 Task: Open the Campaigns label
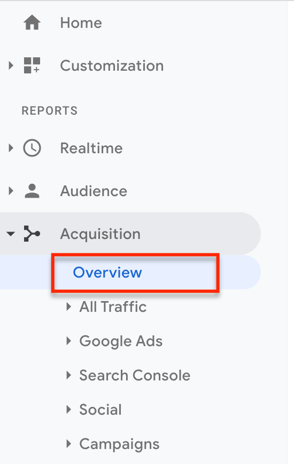click(x=119, y=444)
